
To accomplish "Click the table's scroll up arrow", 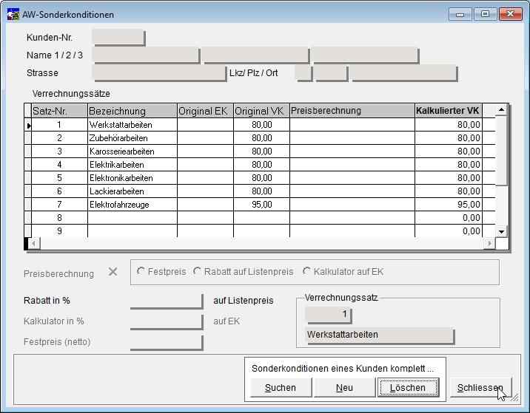I will point(502,109).
